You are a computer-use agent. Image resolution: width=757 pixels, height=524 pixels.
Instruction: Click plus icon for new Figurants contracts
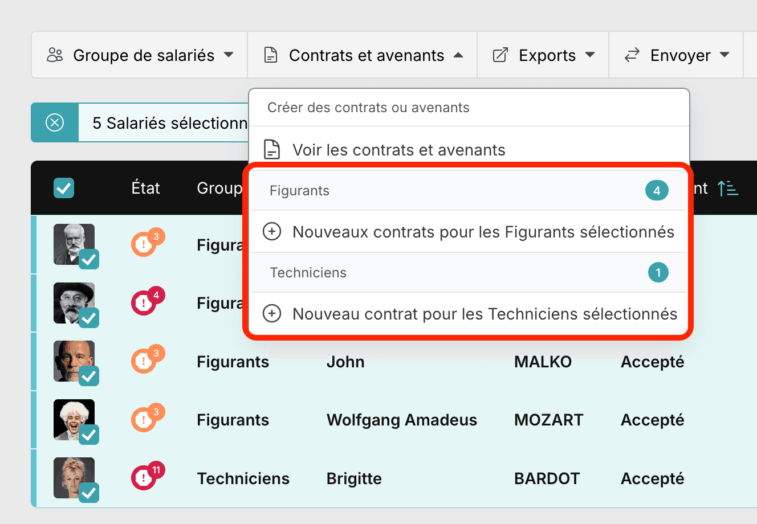point(272,232)
